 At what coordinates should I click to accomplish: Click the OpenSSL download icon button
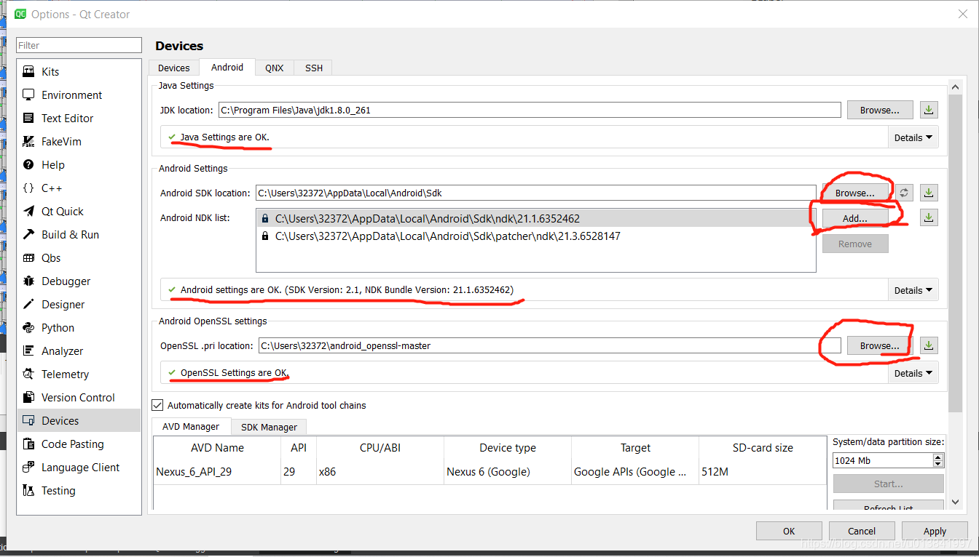pyautogui.click(x=929, y=345)
